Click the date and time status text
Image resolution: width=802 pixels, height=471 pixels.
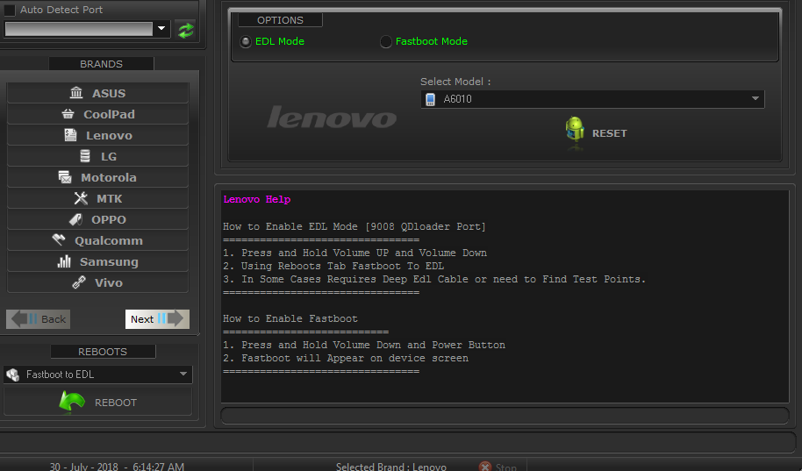pos(117,467)
